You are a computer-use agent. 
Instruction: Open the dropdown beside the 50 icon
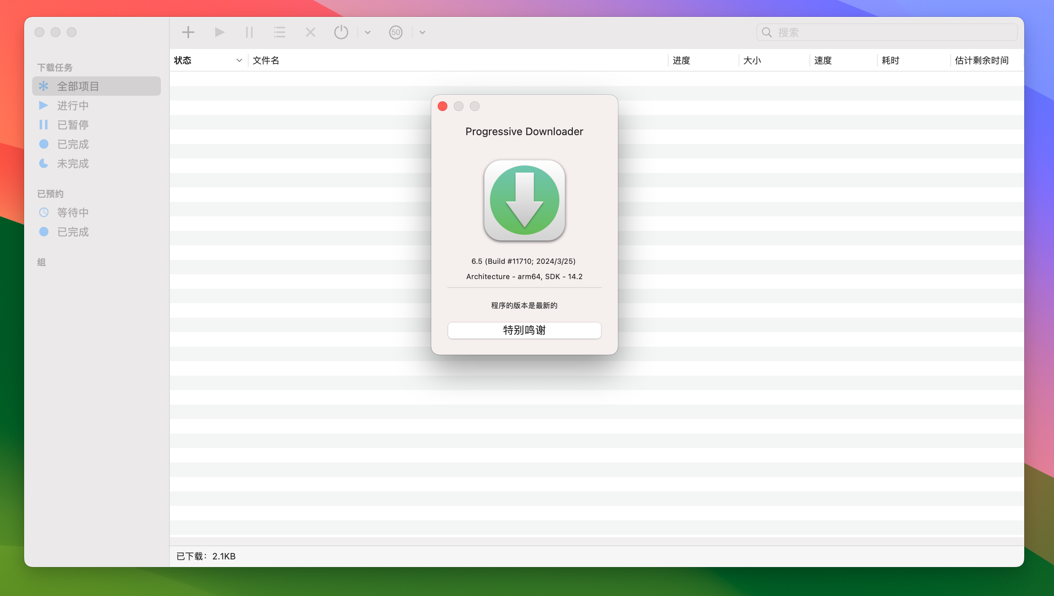(422, 32)
